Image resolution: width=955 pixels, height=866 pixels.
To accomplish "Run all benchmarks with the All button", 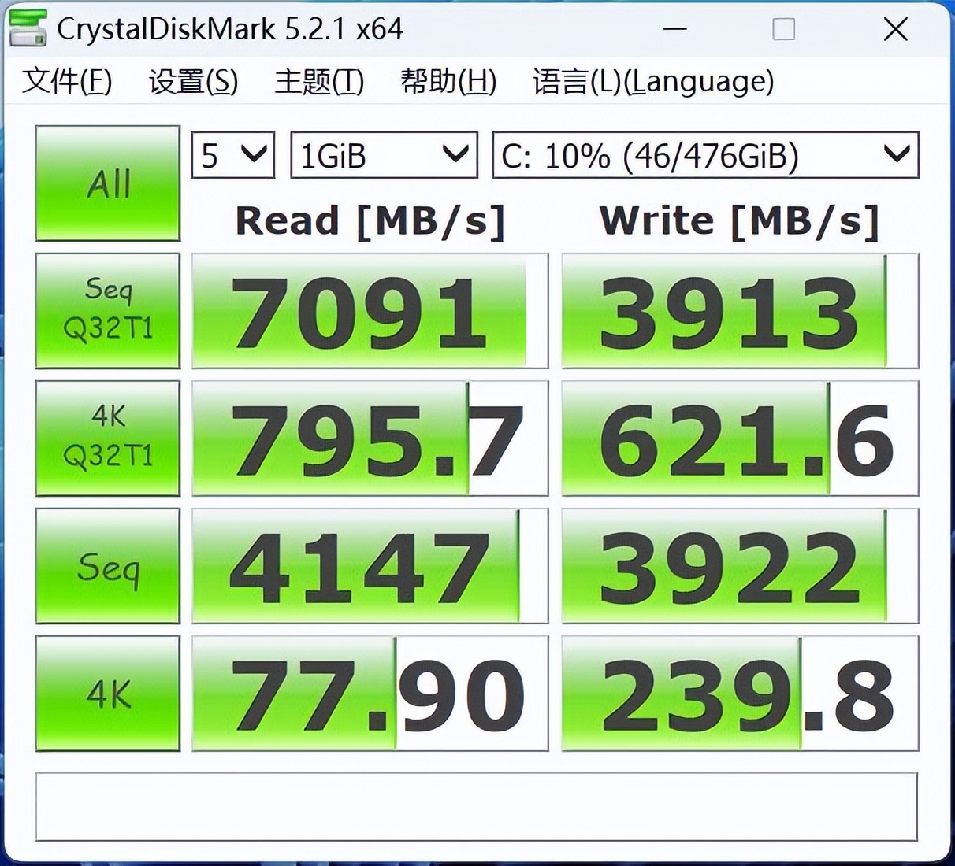I will point(108,183).
